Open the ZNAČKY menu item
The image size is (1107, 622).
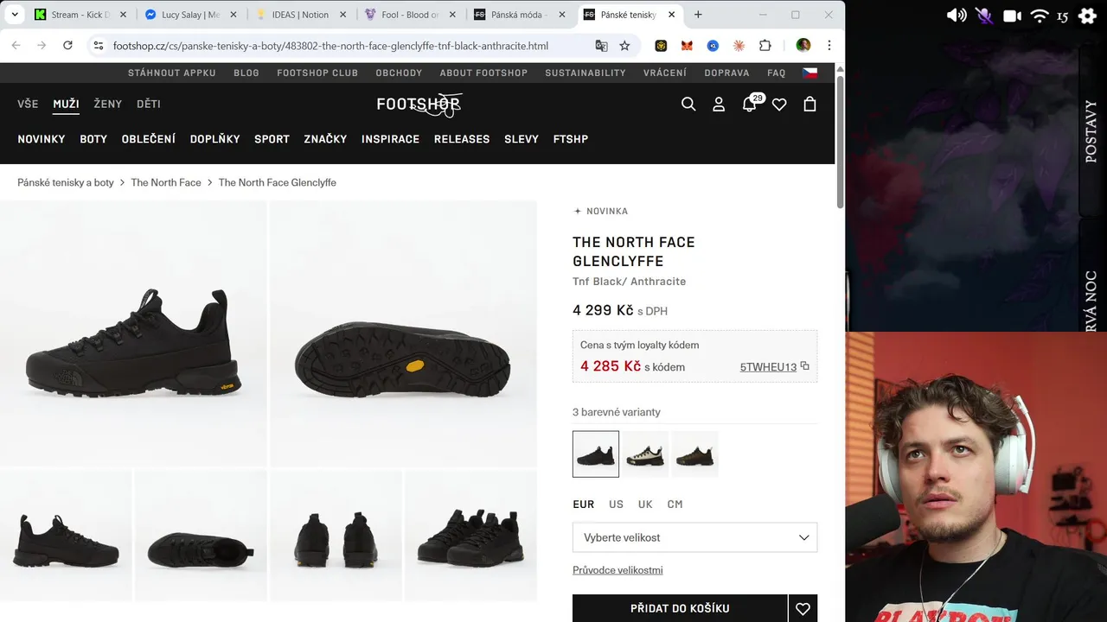coord(325,139)
